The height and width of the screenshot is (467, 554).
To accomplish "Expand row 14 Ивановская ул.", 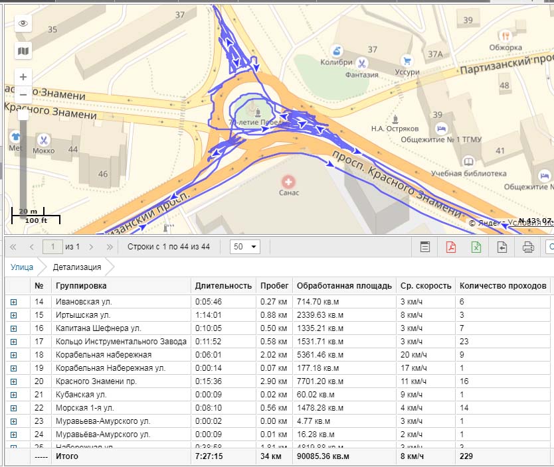I will (x=13, y=302).
